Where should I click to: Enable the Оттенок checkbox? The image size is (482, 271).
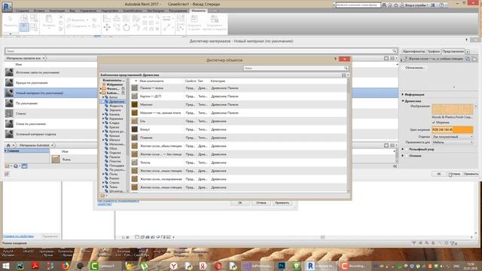[407, 156]
